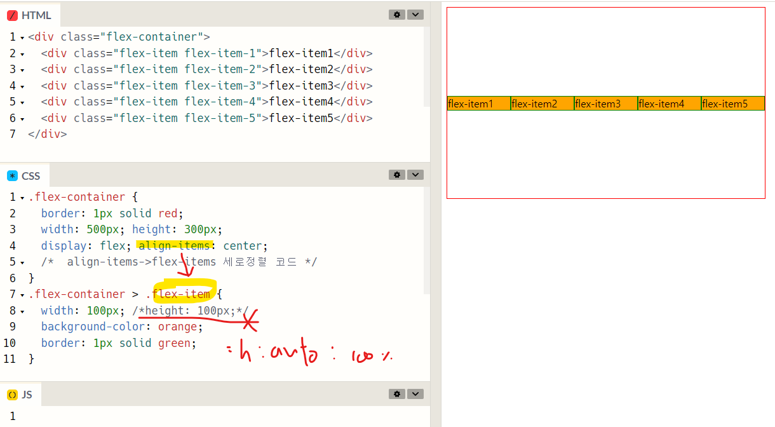Click the red HTML slash icon
The height and width of the screenshot is (427, 775).
(12, 15)
